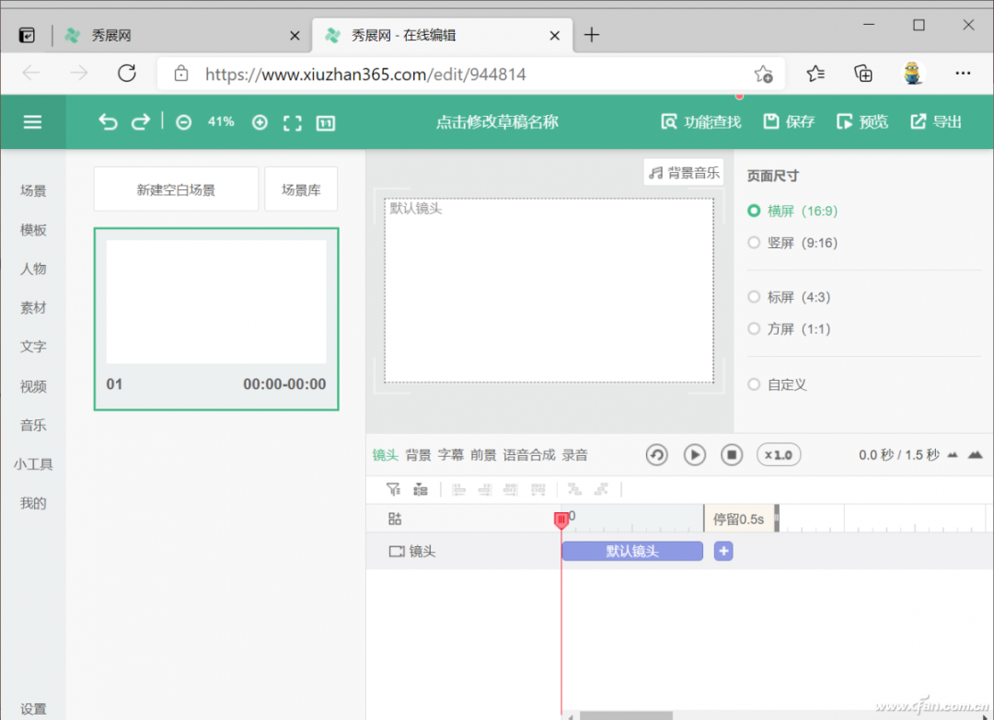Click the track arrange icon beside filter
994x720 pixels.
[421, 489]
